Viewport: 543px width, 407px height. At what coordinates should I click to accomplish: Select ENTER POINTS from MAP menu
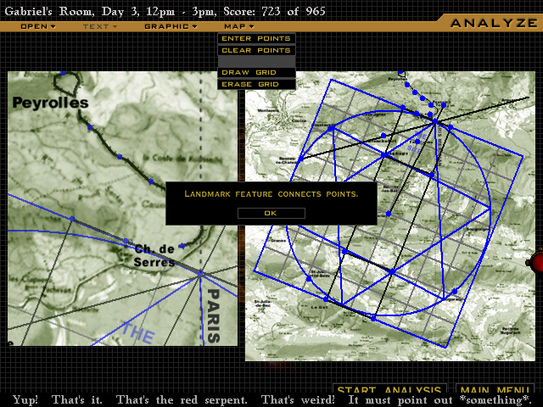[x=256, y=38]
